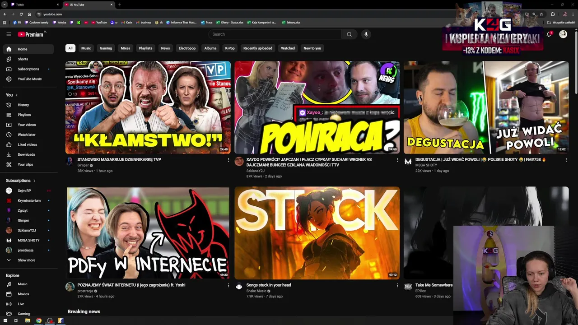578x325 pixels.
Task: Switch to the Twitch browser tab
Action: click(35, 5)
